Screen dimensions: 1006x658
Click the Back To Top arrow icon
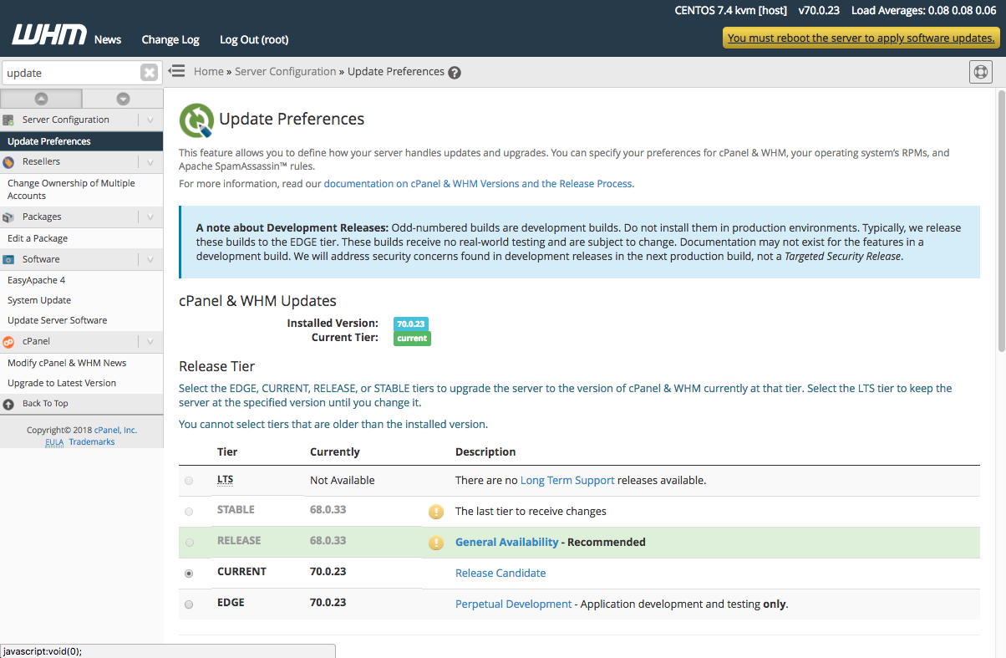click(8, 403)
